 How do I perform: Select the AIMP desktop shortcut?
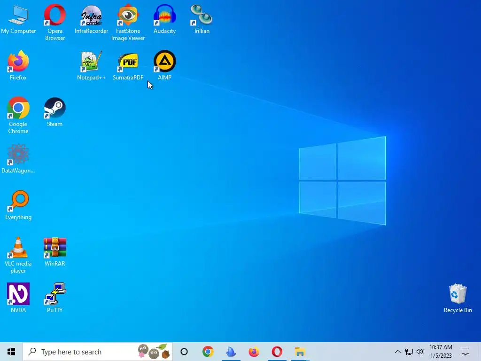[x=165, y=65]
